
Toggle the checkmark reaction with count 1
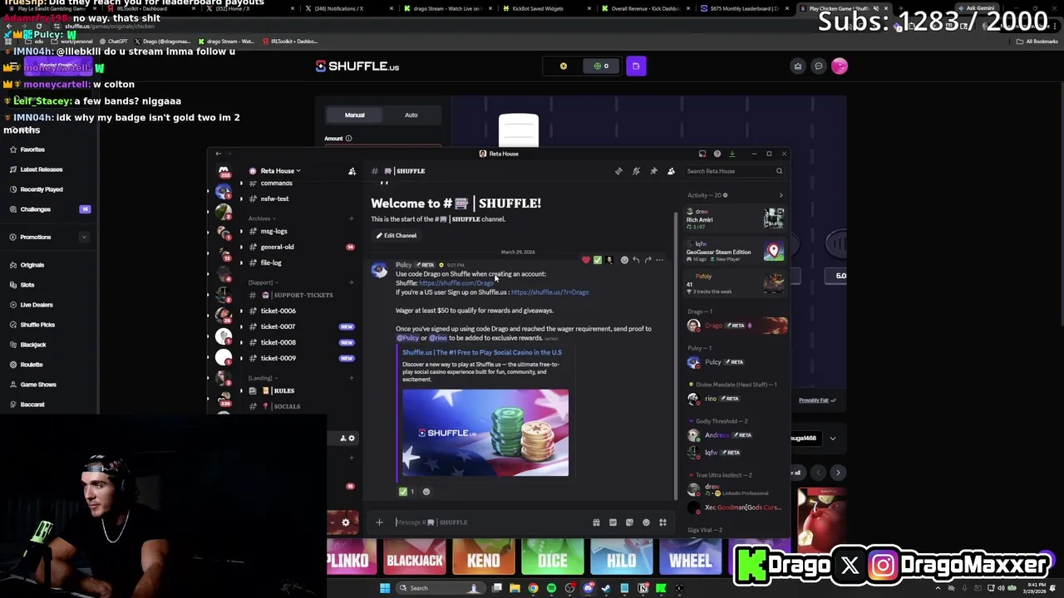[406, 492]
